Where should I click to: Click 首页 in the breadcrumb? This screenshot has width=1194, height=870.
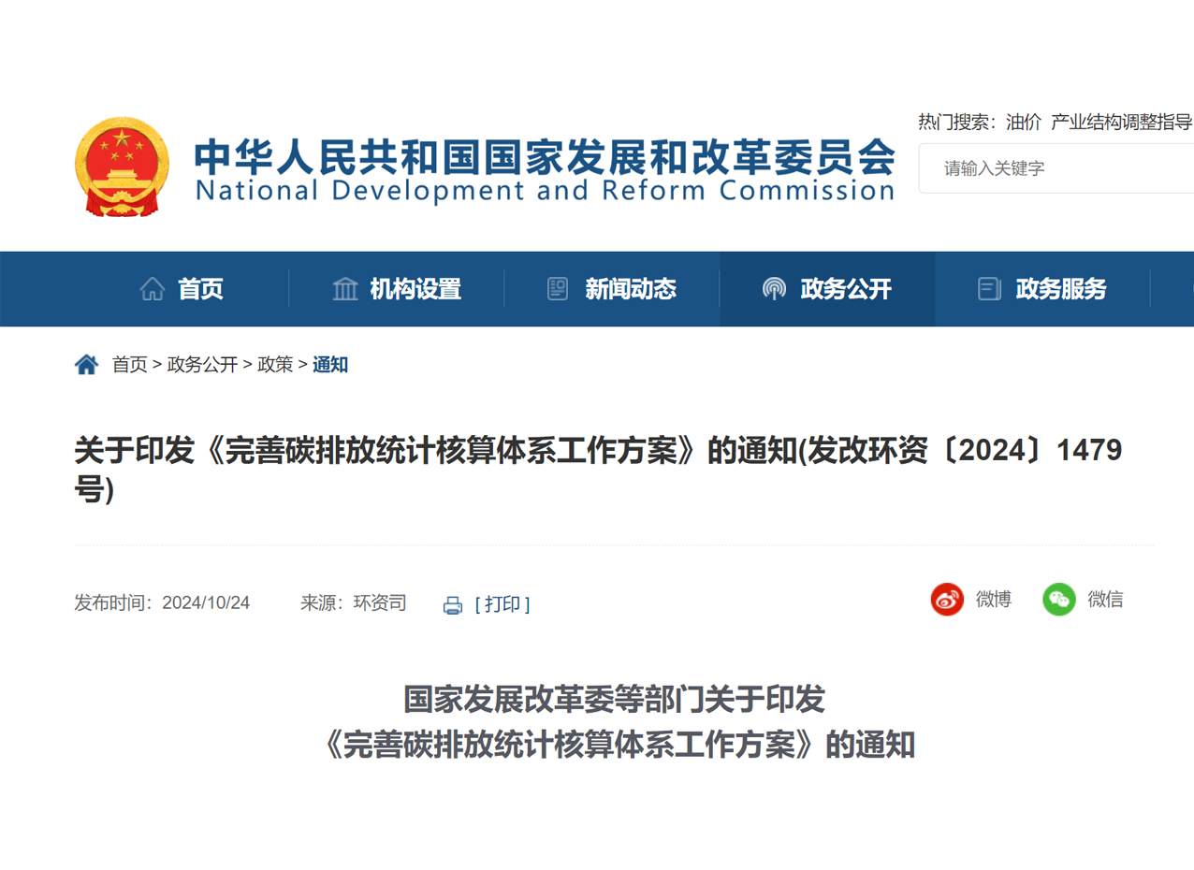tap(130, 365)
